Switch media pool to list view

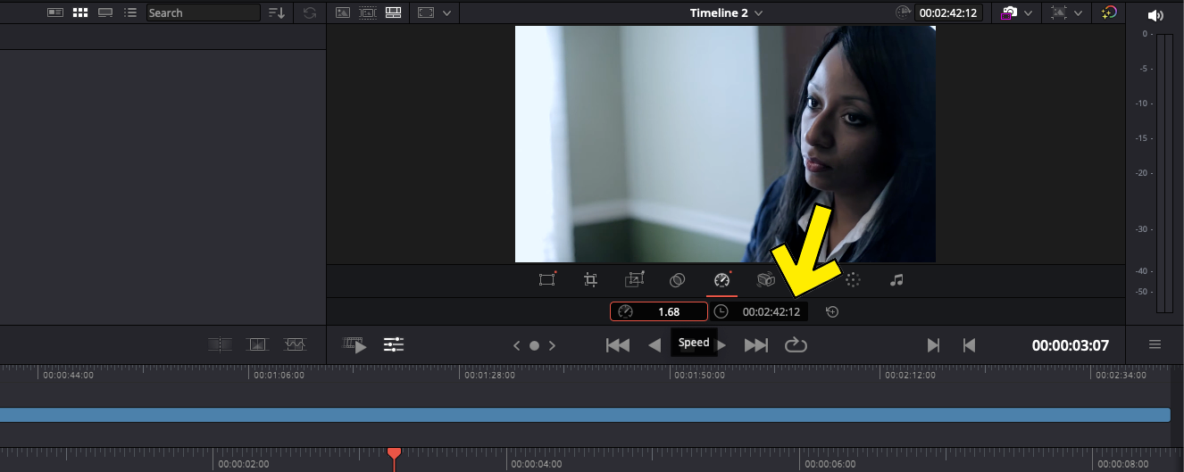(x=130, y=12)
